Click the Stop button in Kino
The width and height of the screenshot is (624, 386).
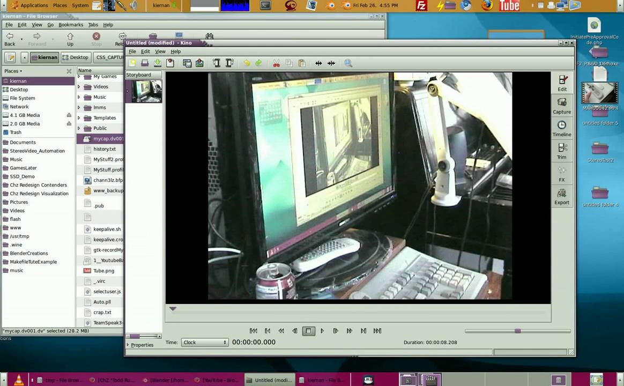pyautogui.click(x=308, y=331)
